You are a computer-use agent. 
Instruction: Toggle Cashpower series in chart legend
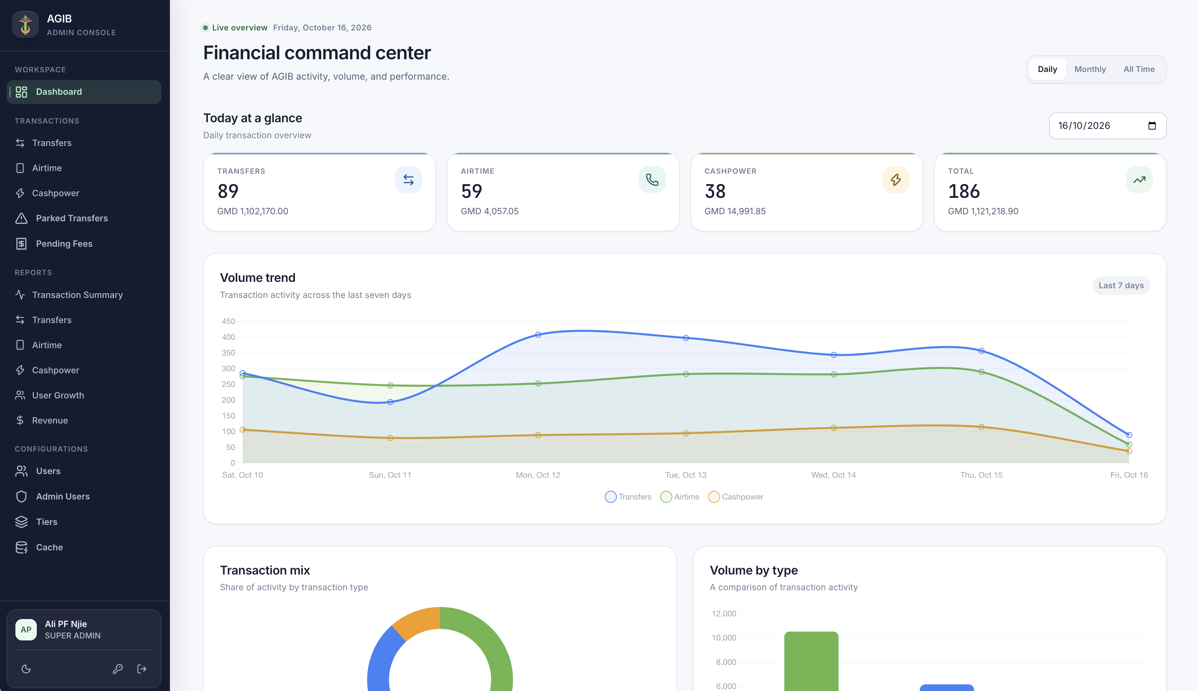point(736,497)
